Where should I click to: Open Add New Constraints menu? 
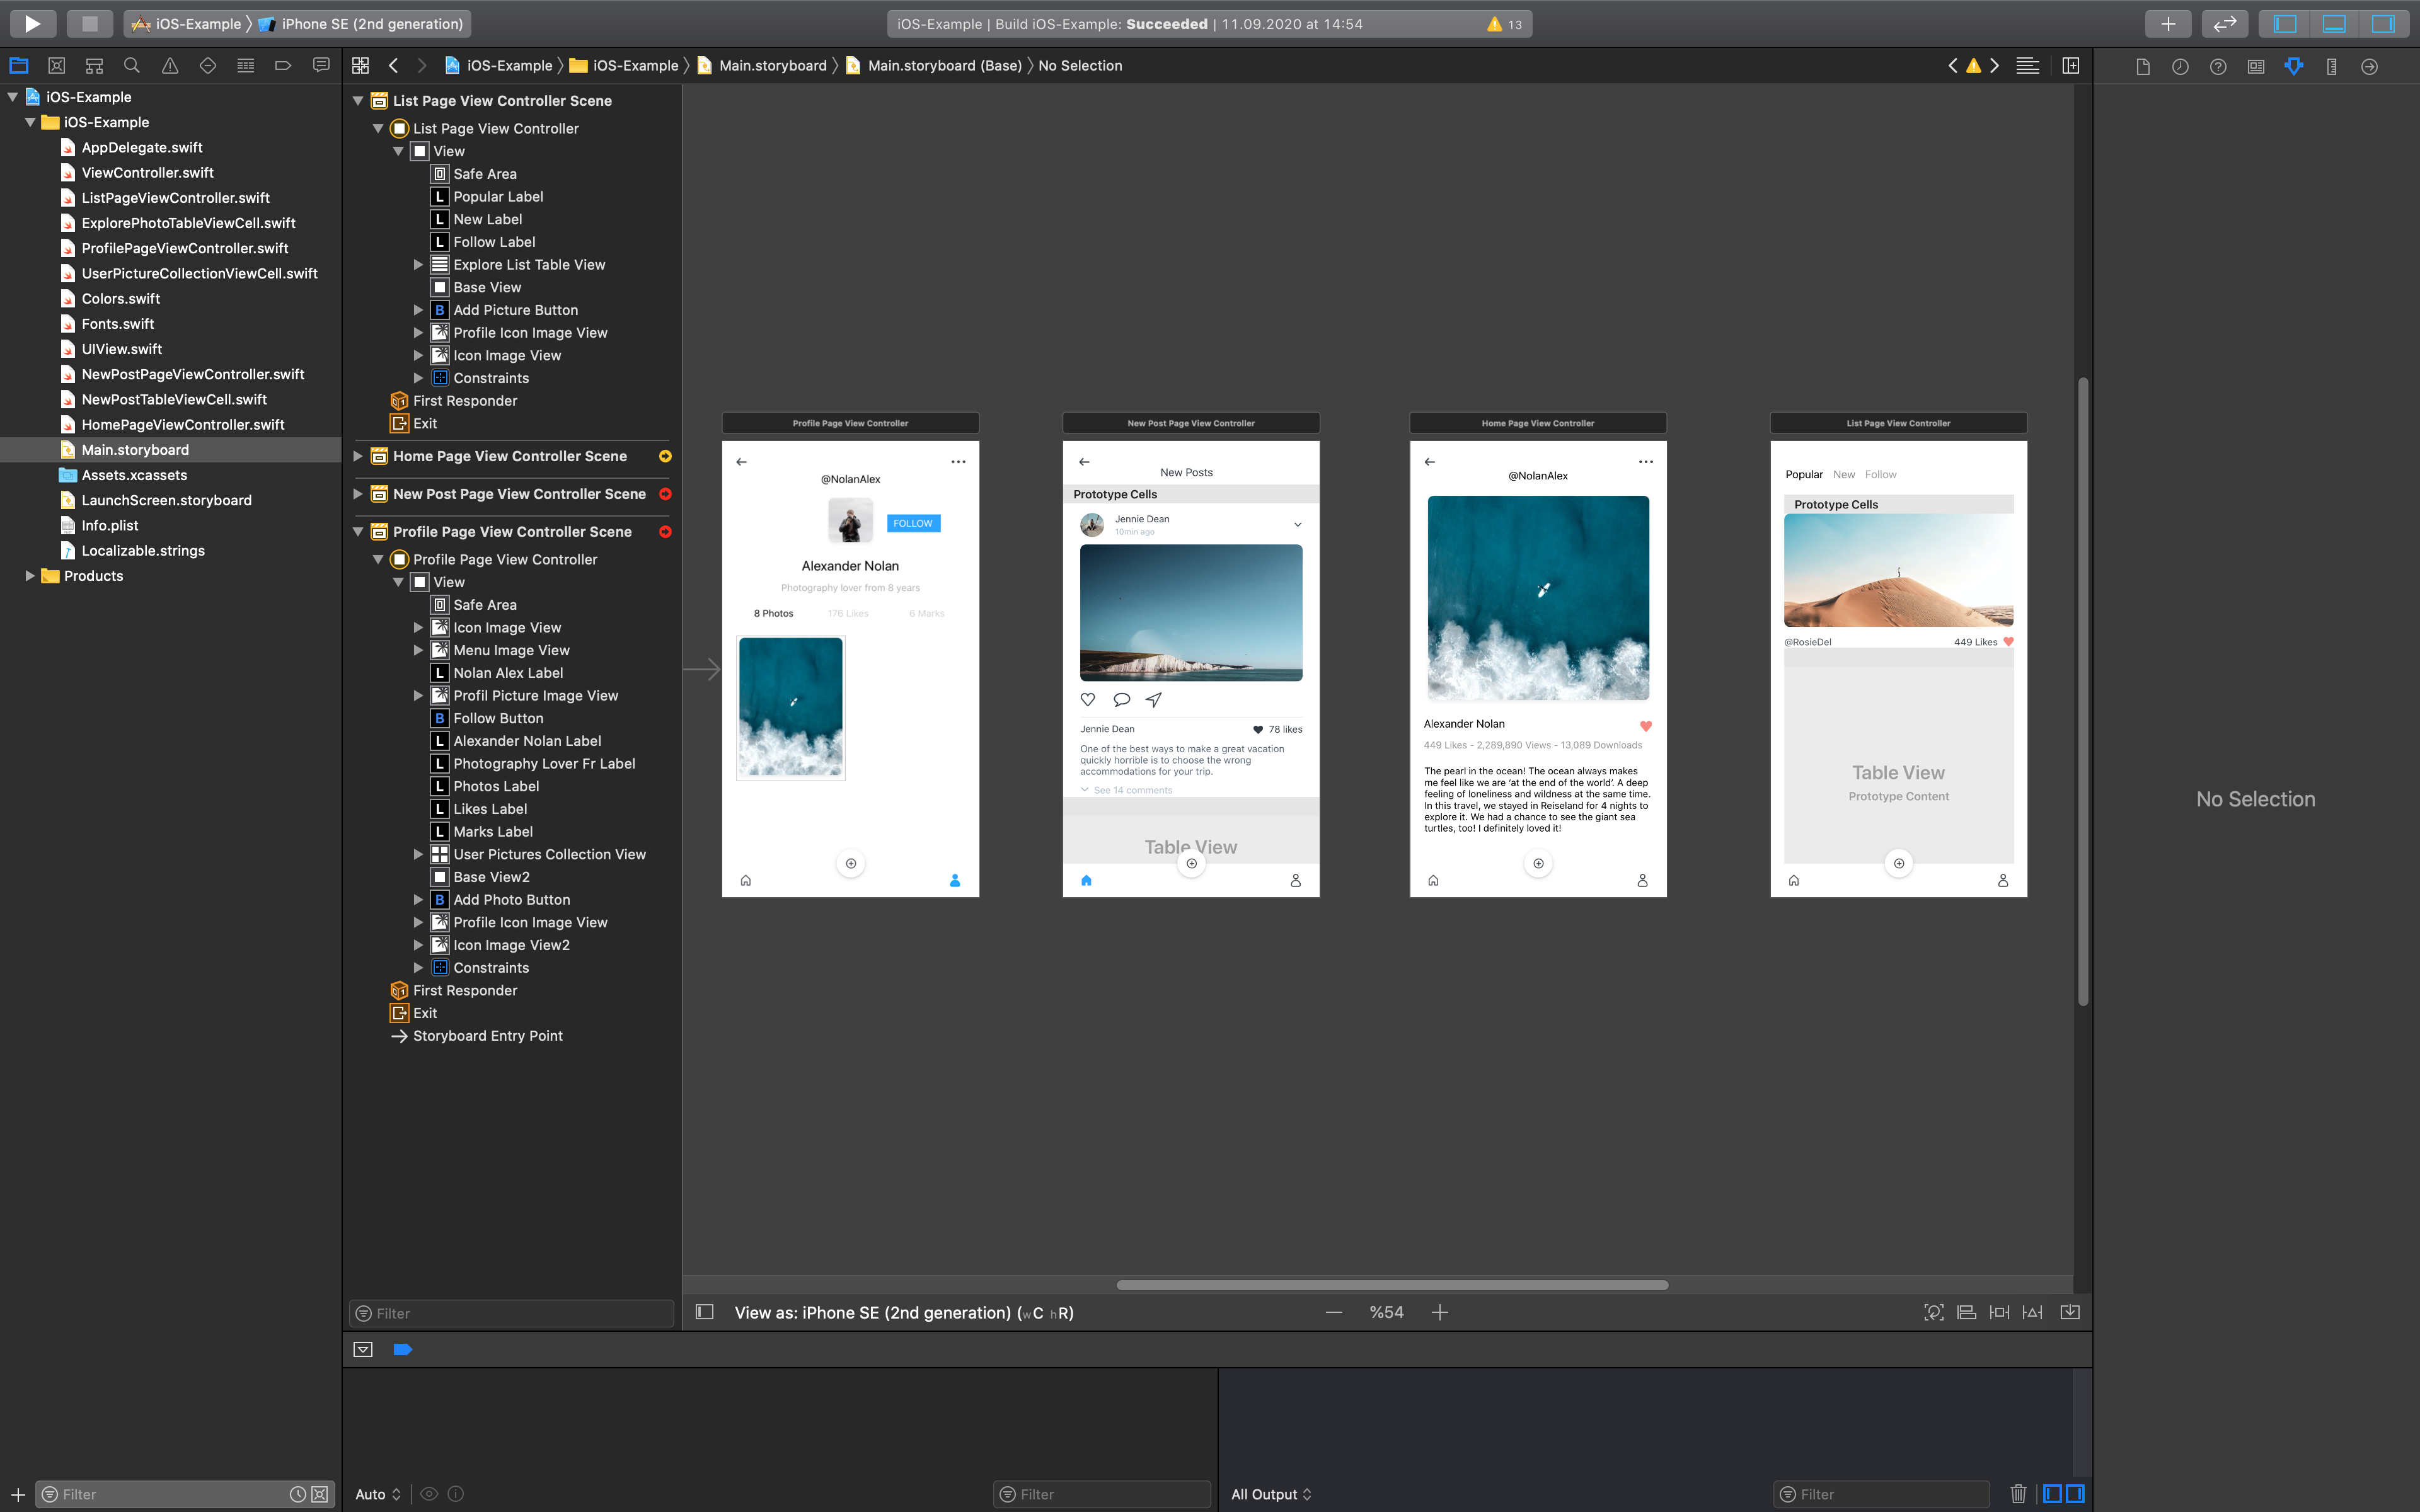(1999, 1312)
